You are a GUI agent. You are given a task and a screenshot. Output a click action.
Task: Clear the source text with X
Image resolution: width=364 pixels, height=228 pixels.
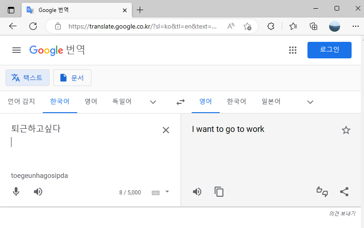166,130
